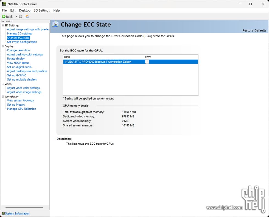The image size is (269, 217).
Task: Open Adjust image settings with preview
Action: coord(28,29)
